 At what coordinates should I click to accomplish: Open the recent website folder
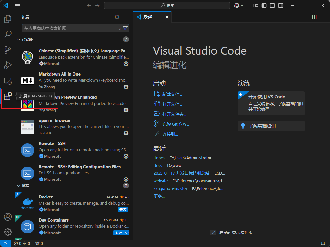160,181
